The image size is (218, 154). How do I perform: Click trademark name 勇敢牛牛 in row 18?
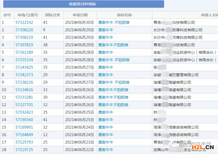click(x=106, y=150)
